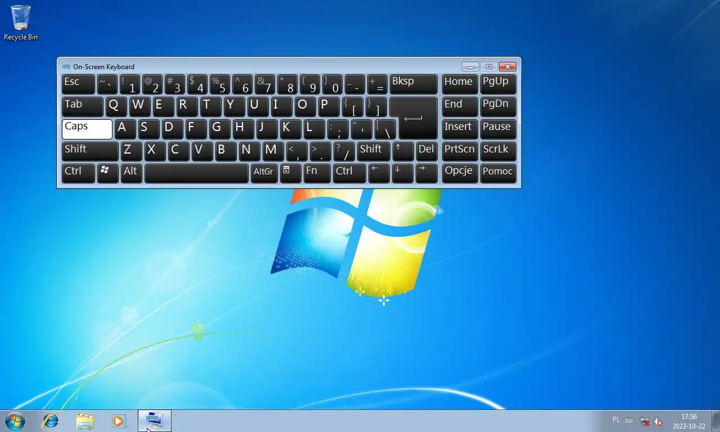Click the Home key
Viewport: 720px width, 432px height.
[460, 84]
